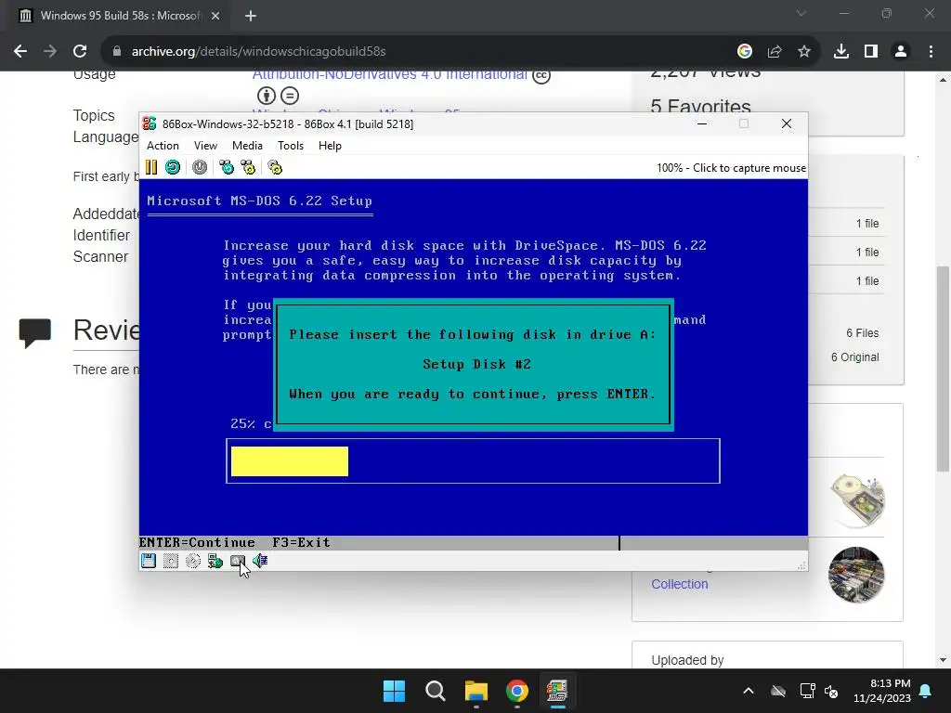This screenshot has height=713, width=951.
Task: Click the page vertical scrollbar thumb
Action: click(943, 369)
